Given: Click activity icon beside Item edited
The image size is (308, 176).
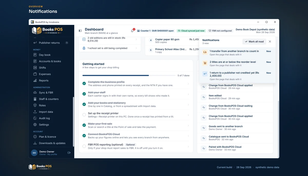Looking at the screenshot, I should coord(204,97).
